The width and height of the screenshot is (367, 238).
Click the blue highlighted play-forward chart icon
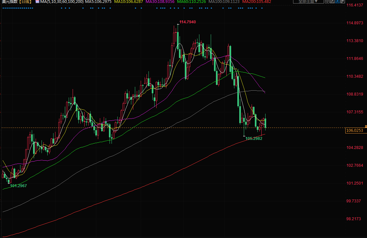point(337,1)
